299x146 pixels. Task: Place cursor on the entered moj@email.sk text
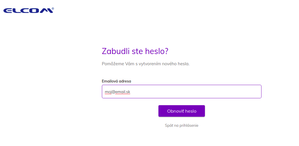(x=117, y=92)
